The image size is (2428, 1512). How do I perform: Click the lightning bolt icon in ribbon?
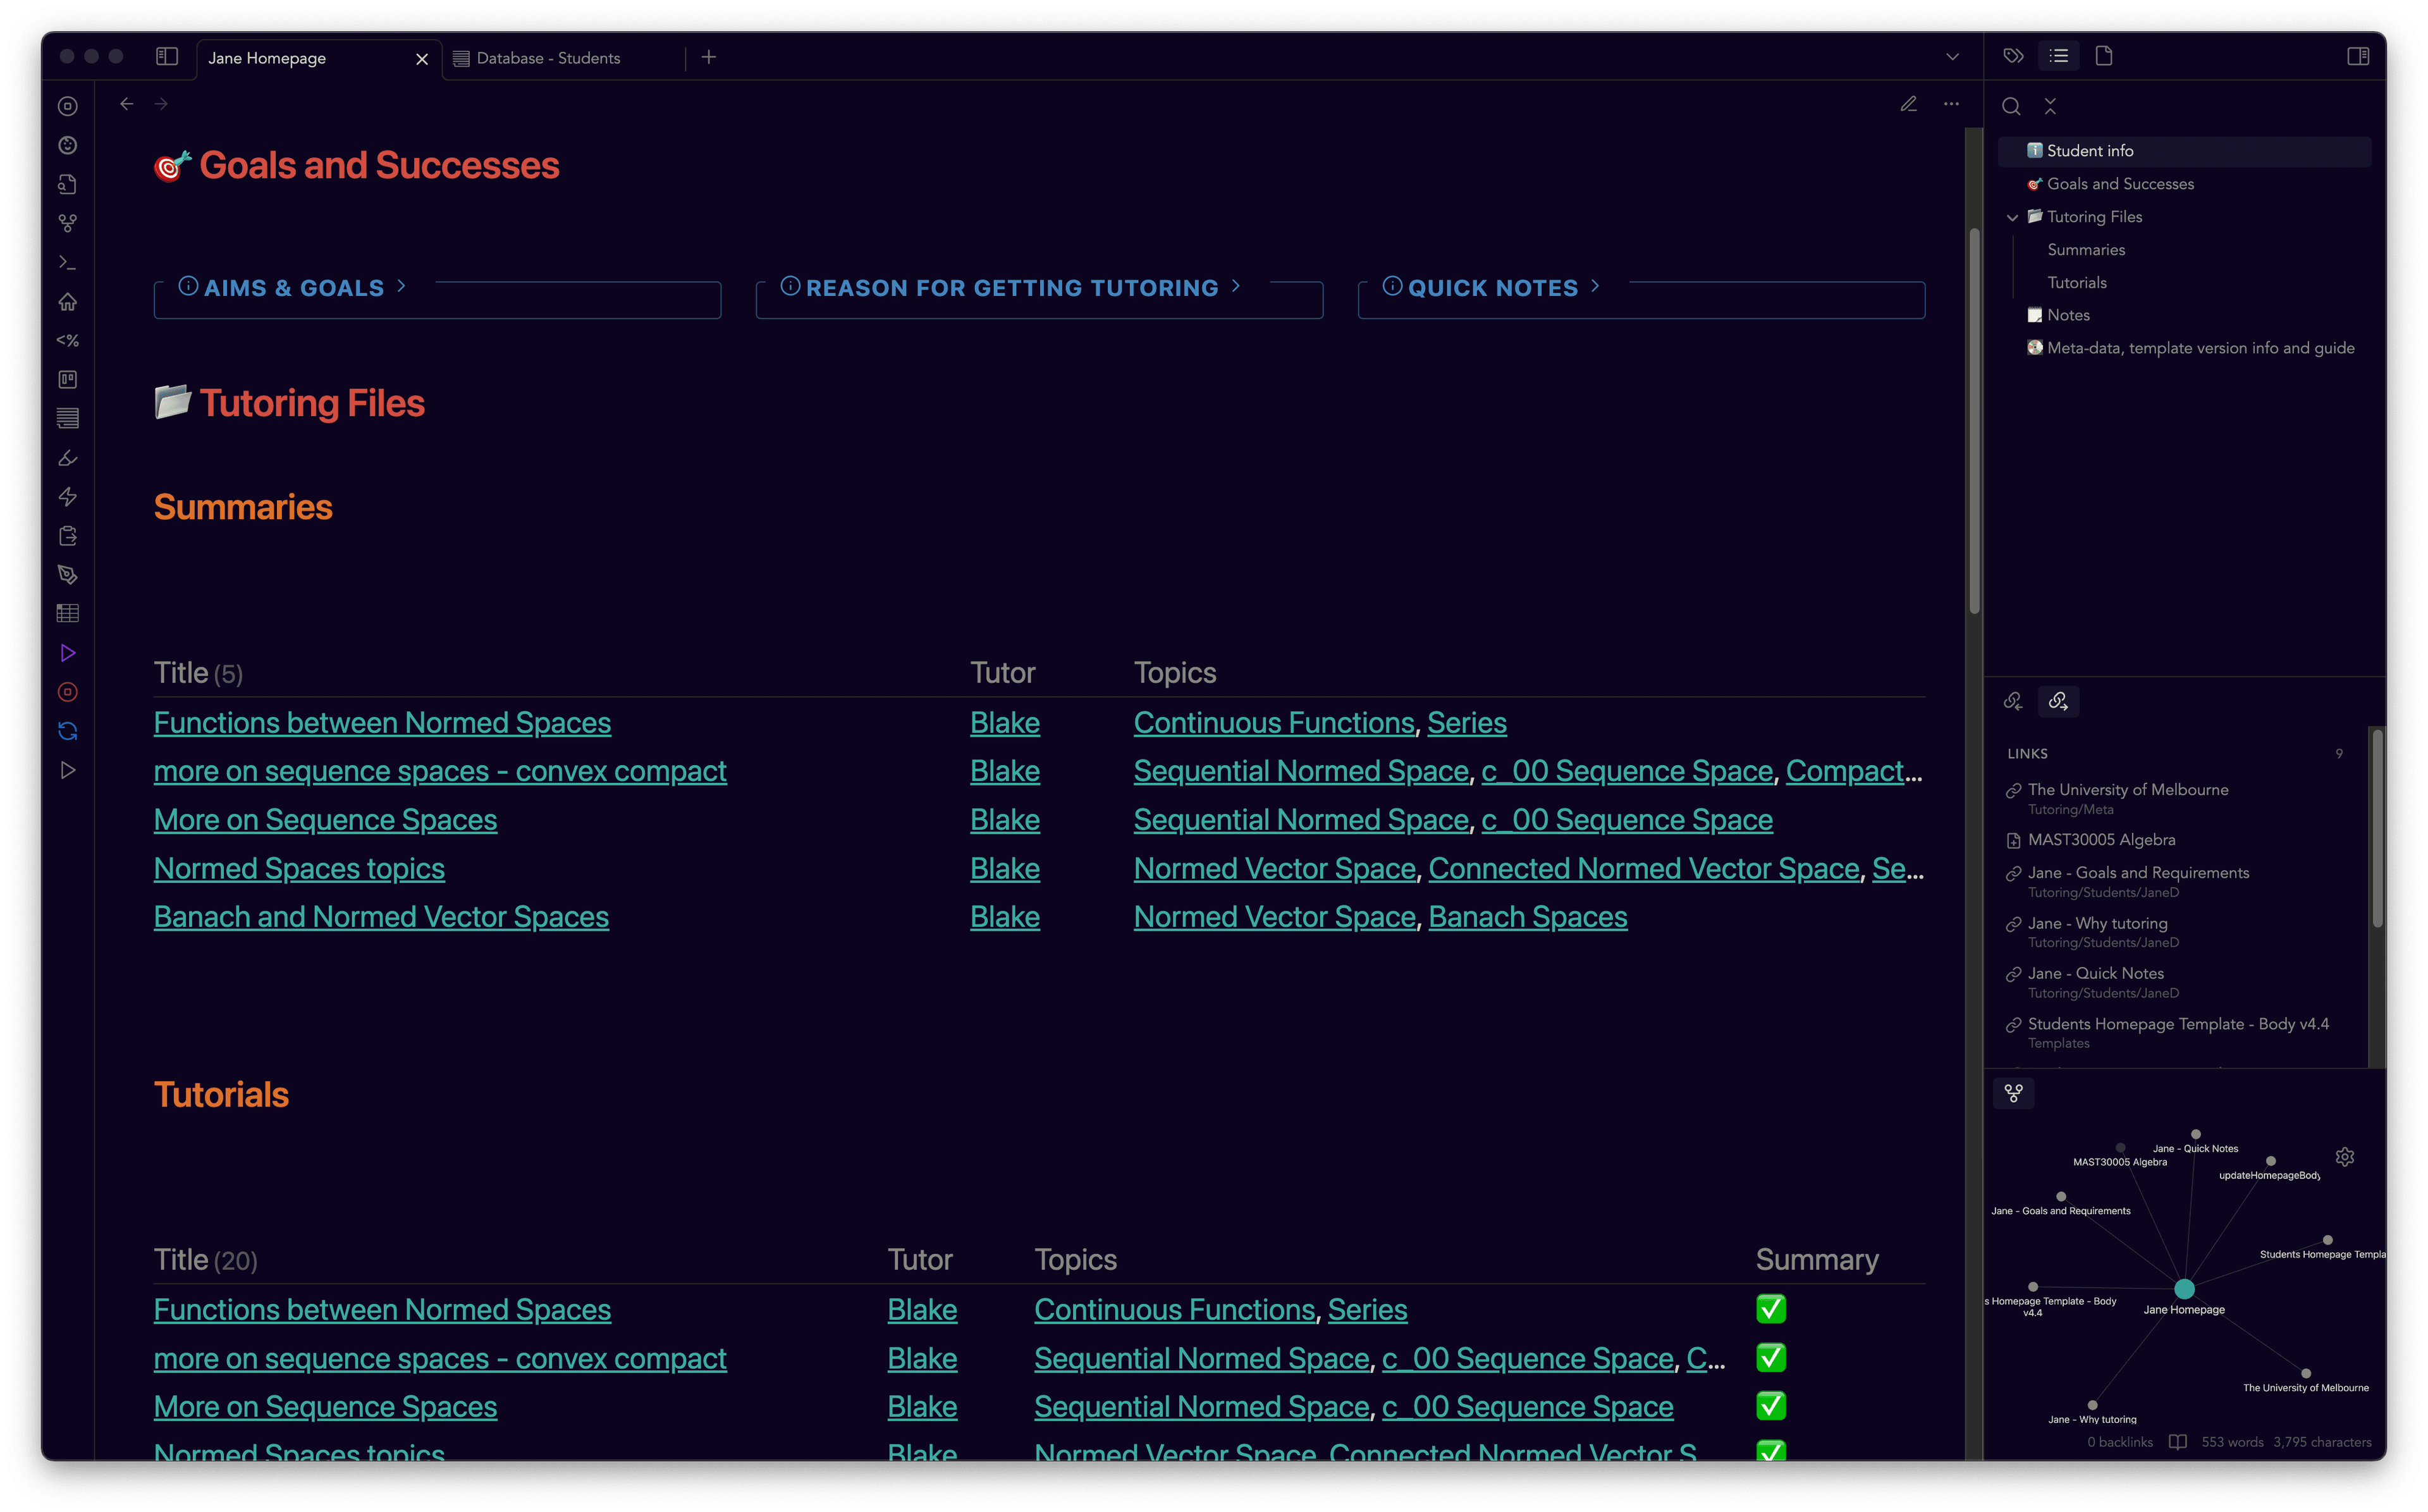[x=68, y=497]
